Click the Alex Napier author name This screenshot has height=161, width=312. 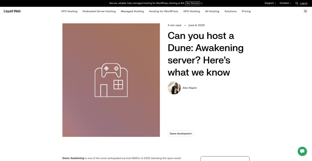tap(190, 88)
